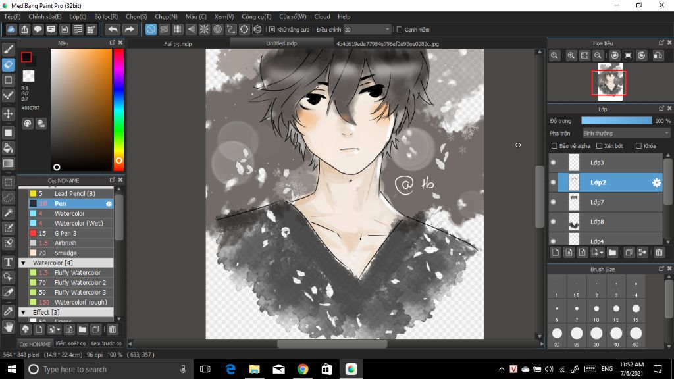This screenshot has width=674, height=379.
Task: Open the Công cụ(T) menu
Action: coord(256,16)
